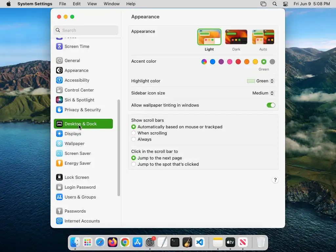Click the Lock Screen icon
Screen dimensions: 336x252
point(59,178)
